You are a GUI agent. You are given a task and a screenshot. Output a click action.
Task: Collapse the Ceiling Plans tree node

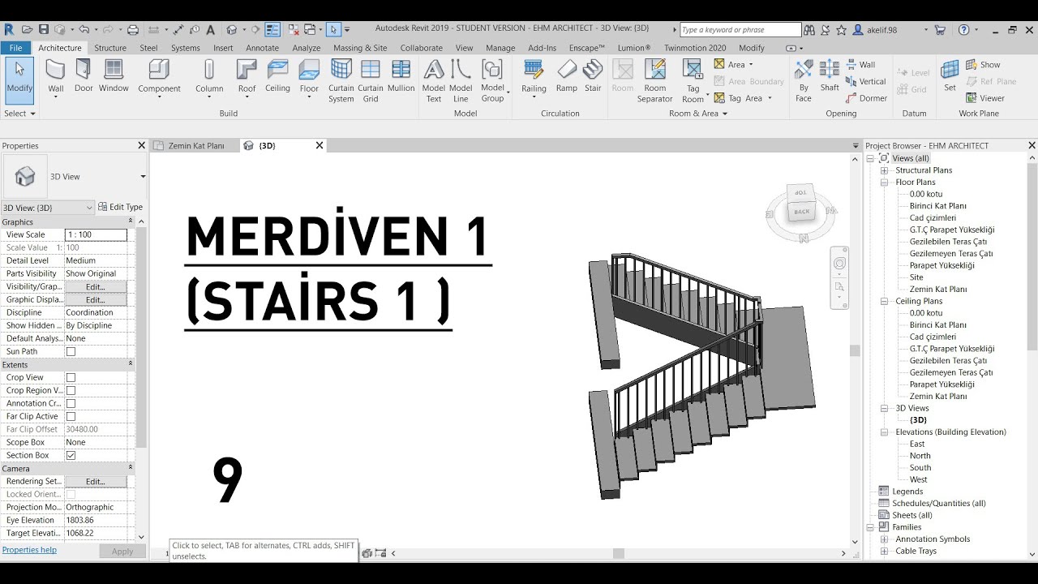(885, 301)
